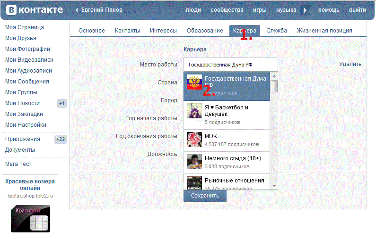Viewport: 376px width, 239px height.
Task: Click the back arrow beside Евгений Панов
Action: (x=77, y=10)
